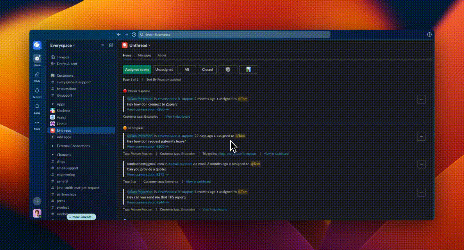The height and width of the screenshot is (250, 464).
Task: Open the View conversation #244 link
Action: pos(148,202)
